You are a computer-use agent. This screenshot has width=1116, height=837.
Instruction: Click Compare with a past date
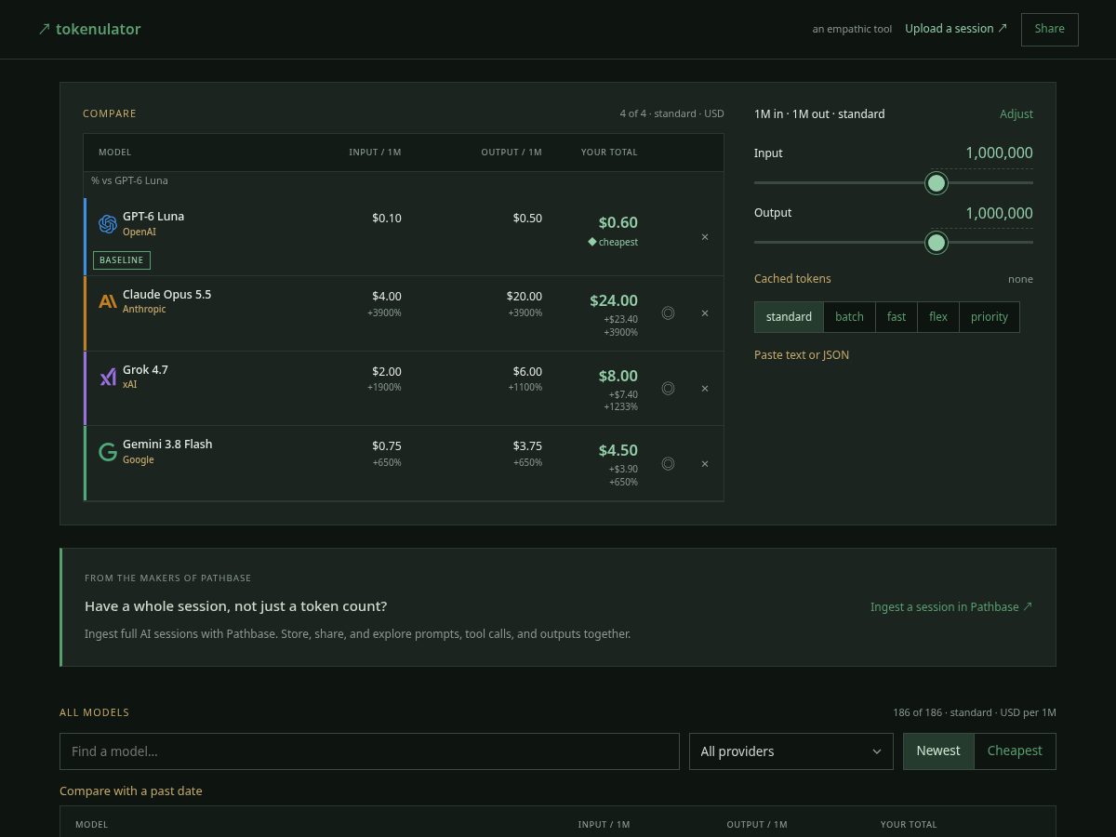coord(130,791)
